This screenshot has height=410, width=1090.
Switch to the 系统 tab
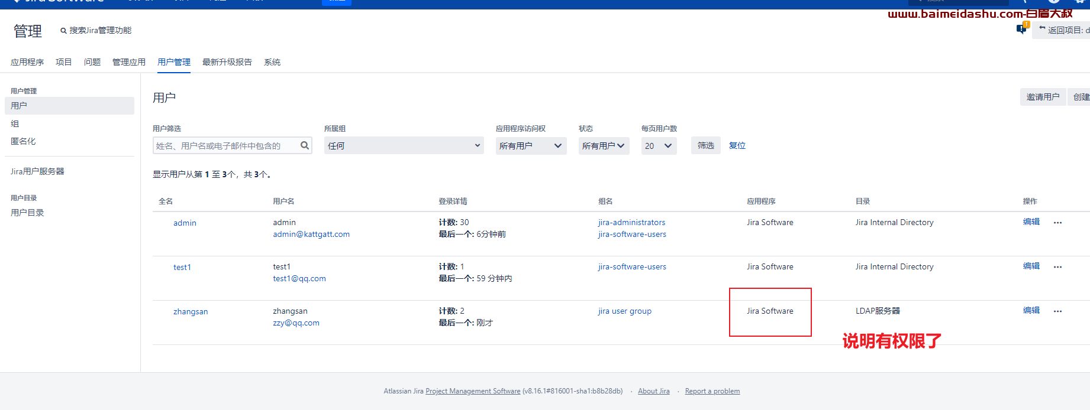point(272,62)
